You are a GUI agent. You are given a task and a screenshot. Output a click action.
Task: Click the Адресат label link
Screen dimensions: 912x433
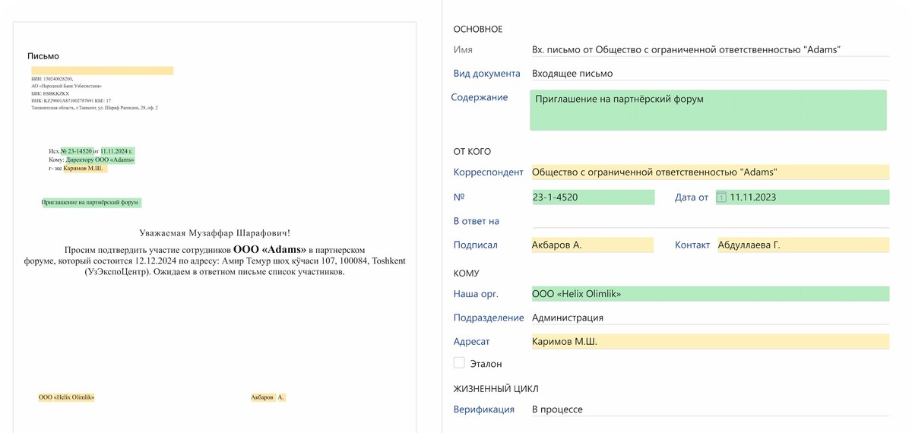(x=472, y=342)
